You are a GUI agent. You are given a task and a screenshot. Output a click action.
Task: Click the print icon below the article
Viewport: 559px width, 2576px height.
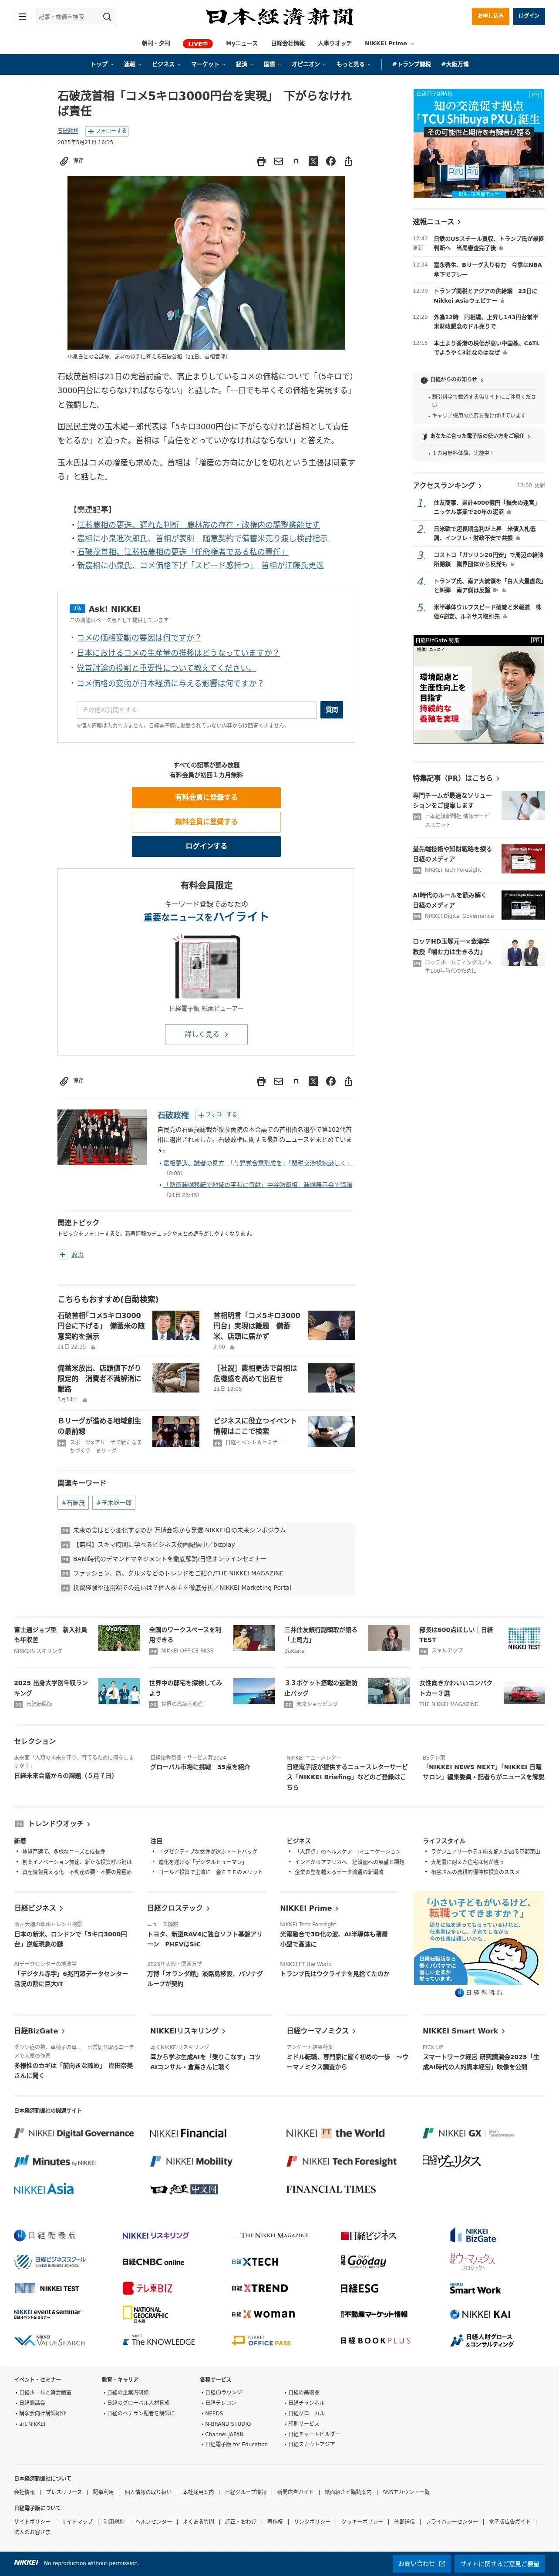(x=261, y=1081)
